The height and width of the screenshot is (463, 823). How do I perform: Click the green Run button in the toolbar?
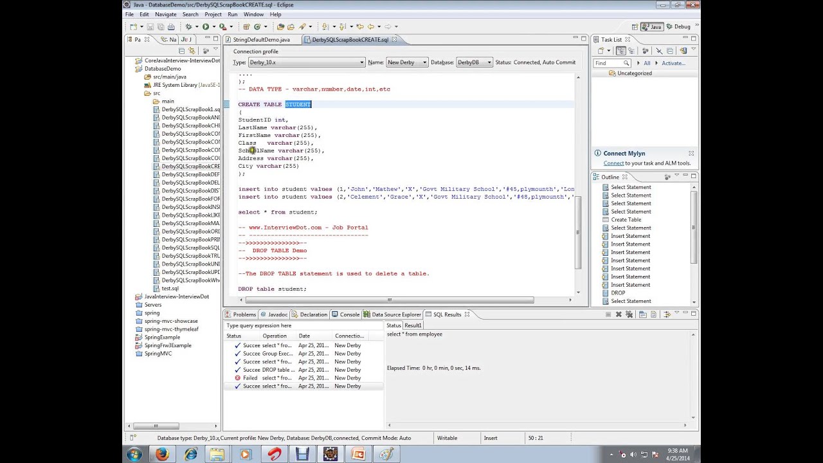(x=205, y=27)
